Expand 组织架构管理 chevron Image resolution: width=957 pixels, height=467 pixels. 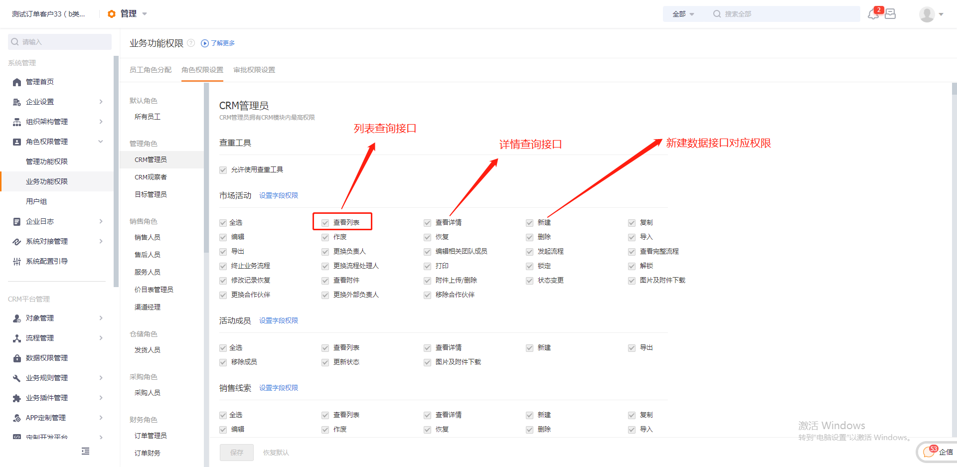[x=101, y=122]
